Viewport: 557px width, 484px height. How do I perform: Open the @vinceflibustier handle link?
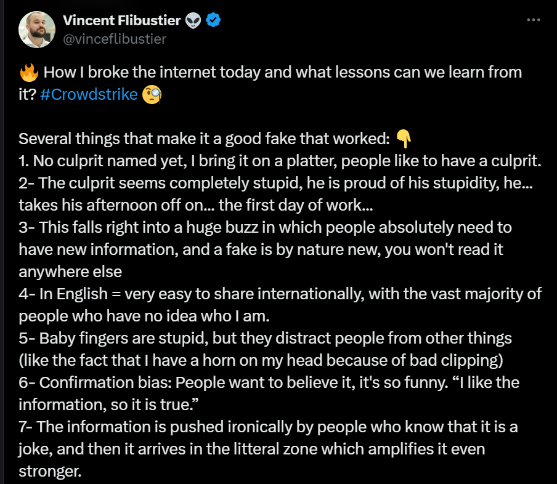(x=115, y=38)
